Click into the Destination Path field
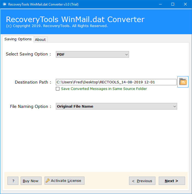Screen dimensions: 192x194 116,82
